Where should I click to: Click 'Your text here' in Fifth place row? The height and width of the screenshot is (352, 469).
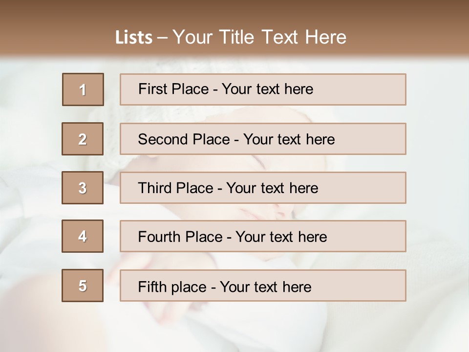coord(265,286)
